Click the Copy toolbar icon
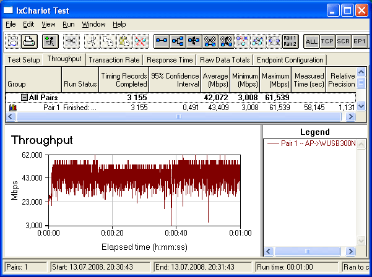 tap(108, 41)
